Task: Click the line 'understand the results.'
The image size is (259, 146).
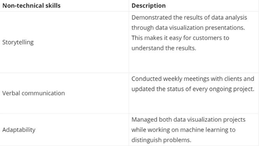Action: (164, 48)
